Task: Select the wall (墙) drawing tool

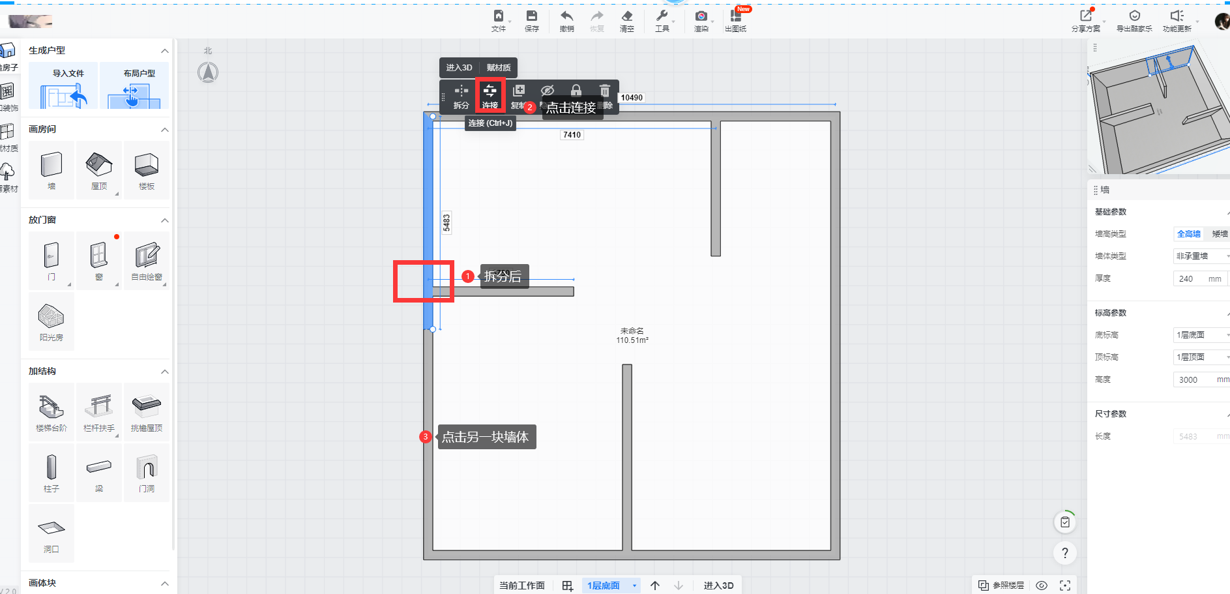Action: (x=51, y=170)
